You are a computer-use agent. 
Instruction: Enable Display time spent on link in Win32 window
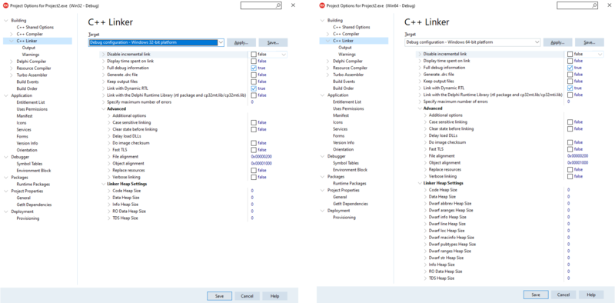coord(254,62)
